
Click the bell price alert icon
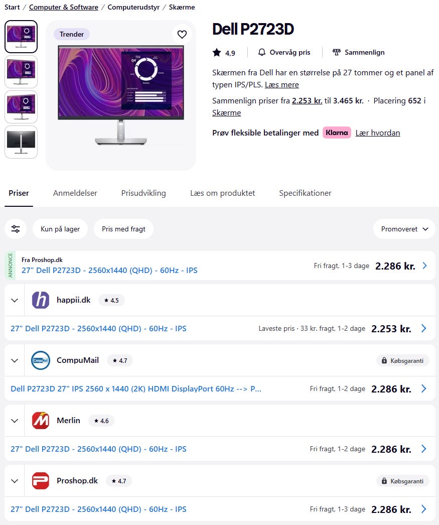tap(261, 52)
